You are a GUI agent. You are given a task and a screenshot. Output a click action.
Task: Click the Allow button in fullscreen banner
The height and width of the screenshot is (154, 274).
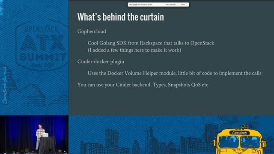(x=183, y=5)
